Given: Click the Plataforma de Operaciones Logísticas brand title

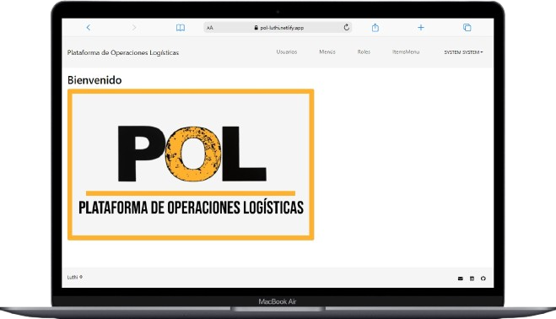Looking at the screenshot, I should (123, 52).
